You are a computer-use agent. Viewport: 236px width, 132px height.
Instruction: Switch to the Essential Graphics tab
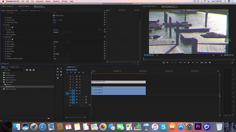coord(24,6)
